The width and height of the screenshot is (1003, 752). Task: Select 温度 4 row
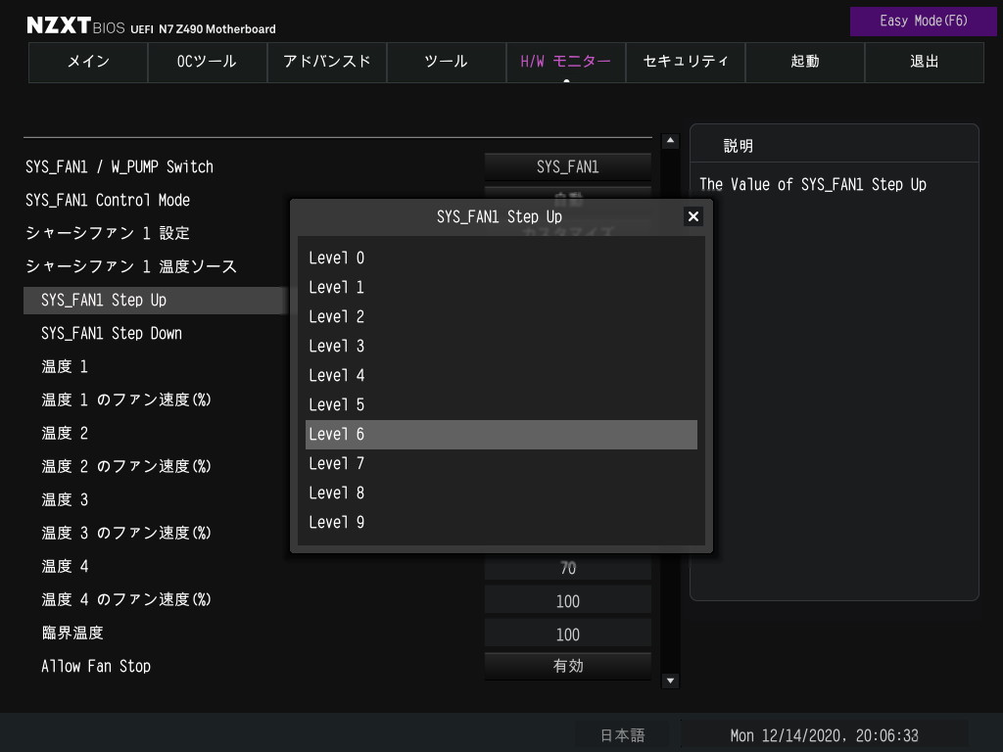65,567
